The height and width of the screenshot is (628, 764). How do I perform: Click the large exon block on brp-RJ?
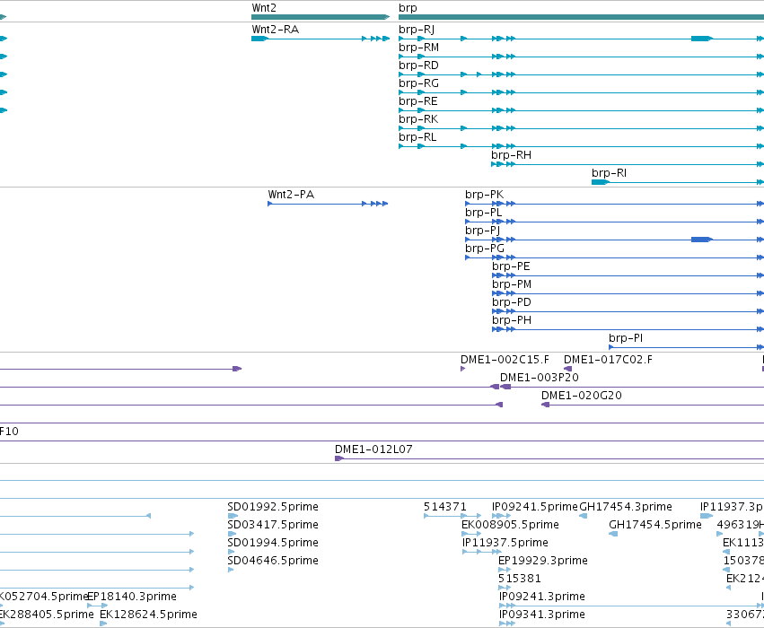coord(702,39)
